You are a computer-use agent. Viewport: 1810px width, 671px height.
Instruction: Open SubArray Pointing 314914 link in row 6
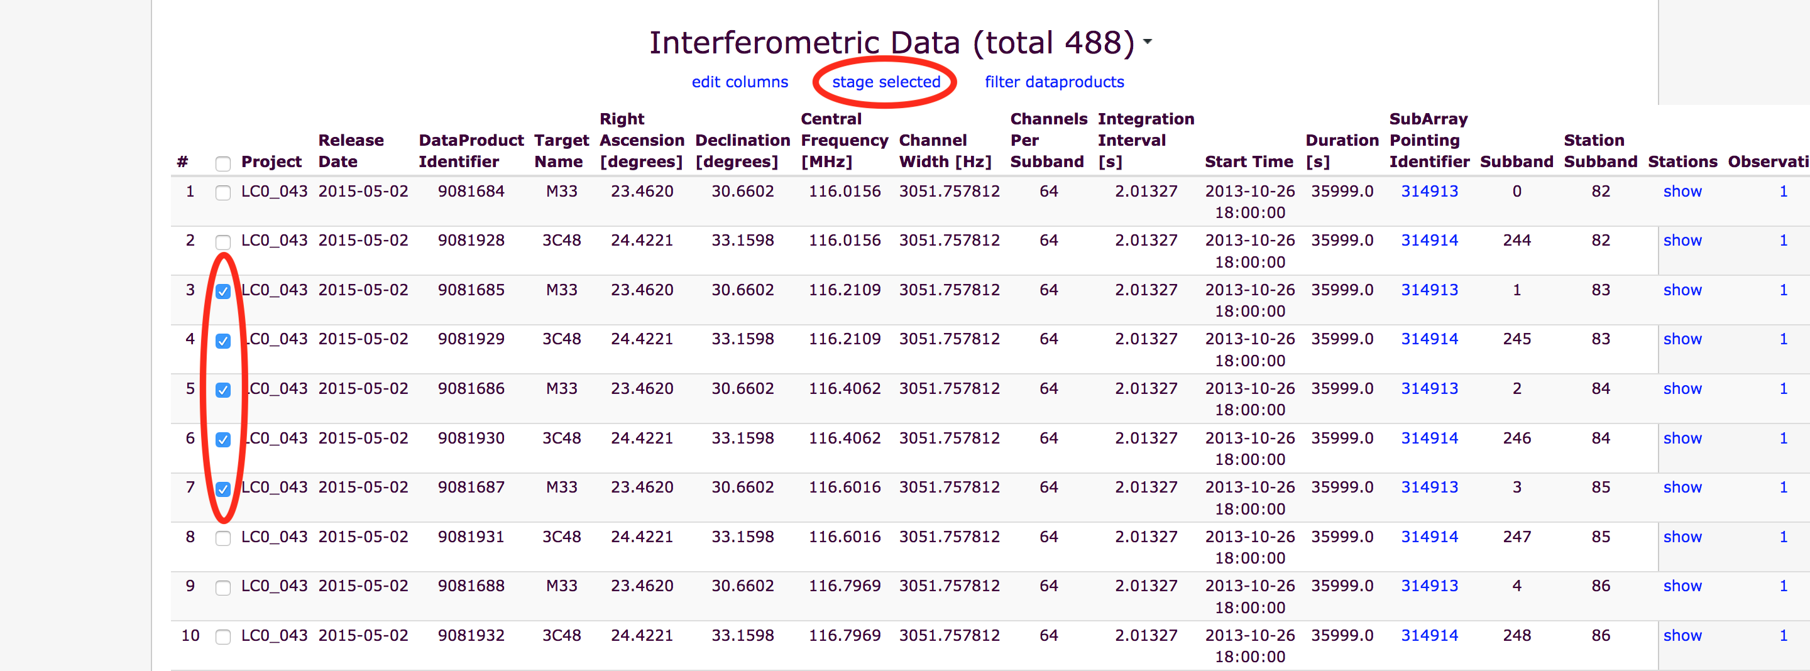tap(1429, 439)
